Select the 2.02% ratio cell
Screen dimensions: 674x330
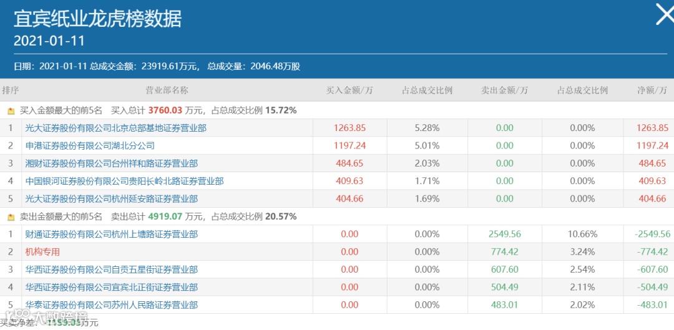tap(582, 305)
